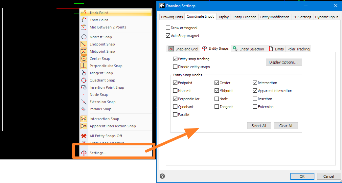The height and width of the screenshot is (183, 342).
Task: Click the Nearest Snap circle icon
Action: (84, 37)
